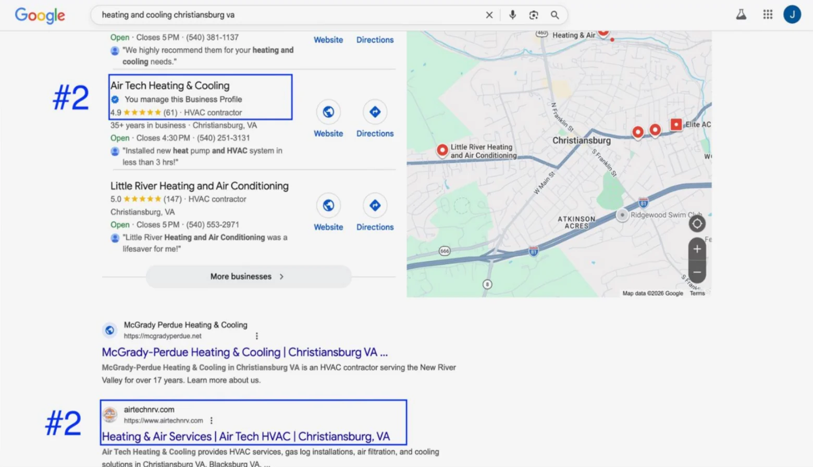Click the Air Tech (61) reviews count

[x=170, y=112]
